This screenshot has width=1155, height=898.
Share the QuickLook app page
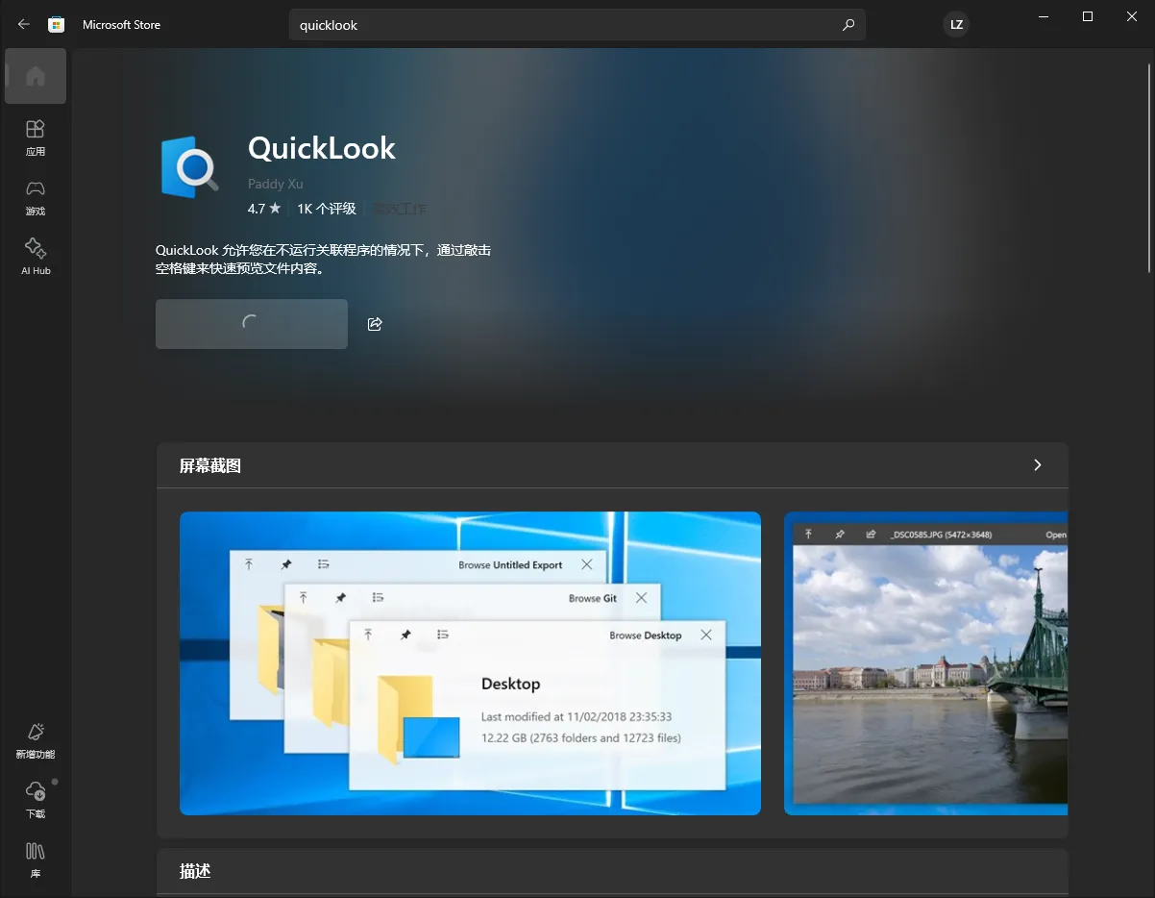point(375,324)
